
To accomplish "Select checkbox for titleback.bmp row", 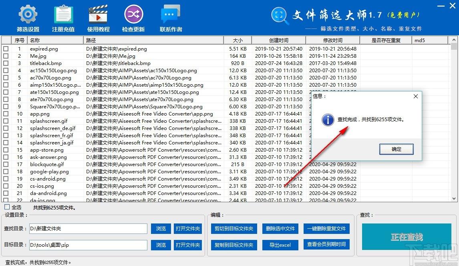I will tap(6, 63).
